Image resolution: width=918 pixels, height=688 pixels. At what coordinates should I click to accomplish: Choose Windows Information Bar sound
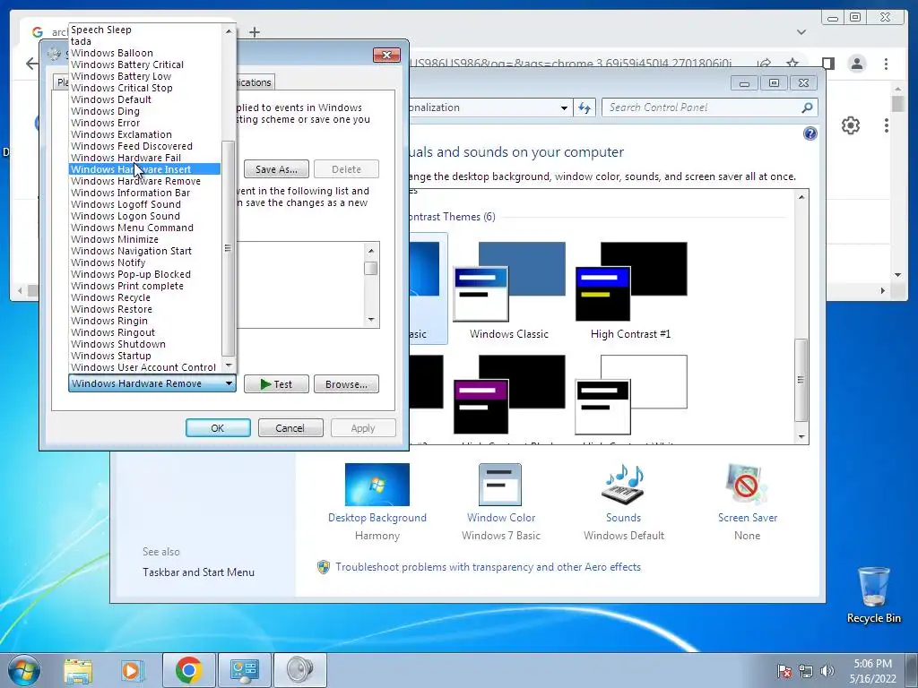(x=144, y=193)
